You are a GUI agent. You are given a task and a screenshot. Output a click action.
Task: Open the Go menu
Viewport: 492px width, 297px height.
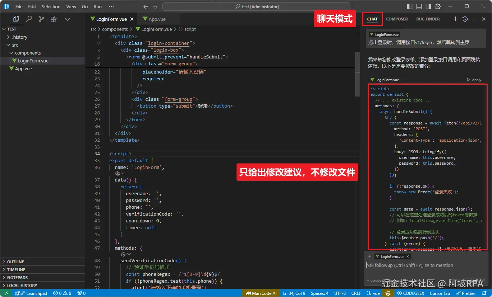click(85, 6)
